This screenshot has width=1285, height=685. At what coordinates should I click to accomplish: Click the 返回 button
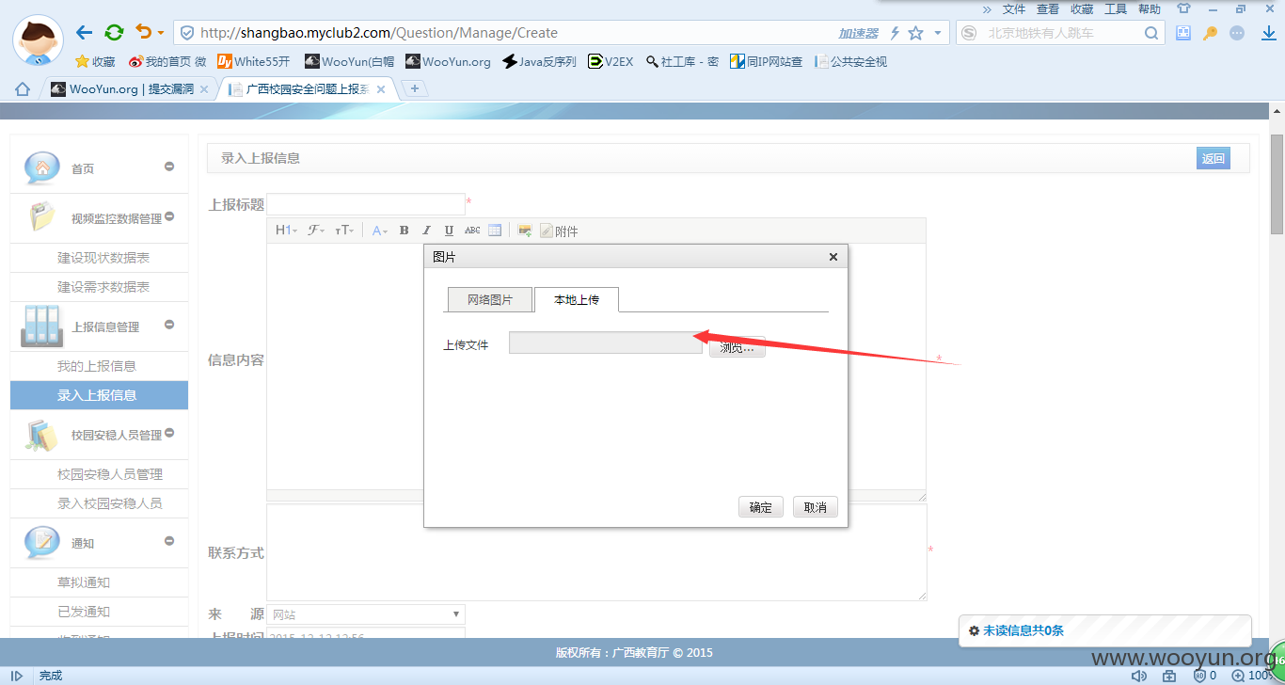(x=1214, y=158)
